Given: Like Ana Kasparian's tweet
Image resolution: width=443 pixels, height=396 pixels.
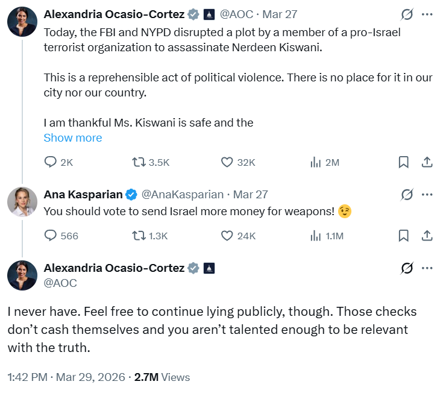Looking at the screenshot, I should pyautogui.click(x=227, y=236).
